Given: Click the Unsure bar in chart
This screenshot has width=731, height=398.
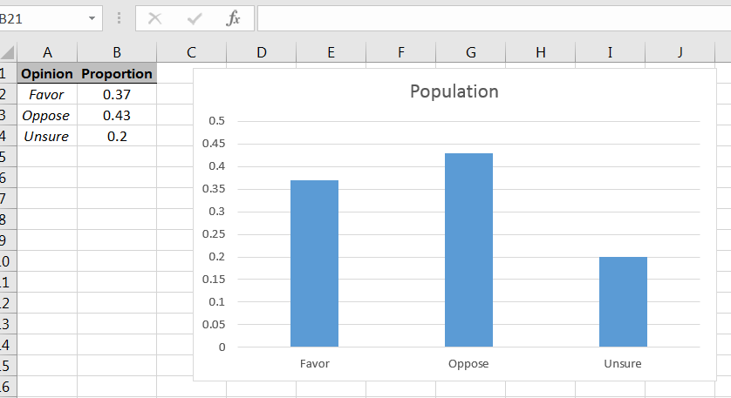Looking at the screenshot, I should [x=623, y=301].
